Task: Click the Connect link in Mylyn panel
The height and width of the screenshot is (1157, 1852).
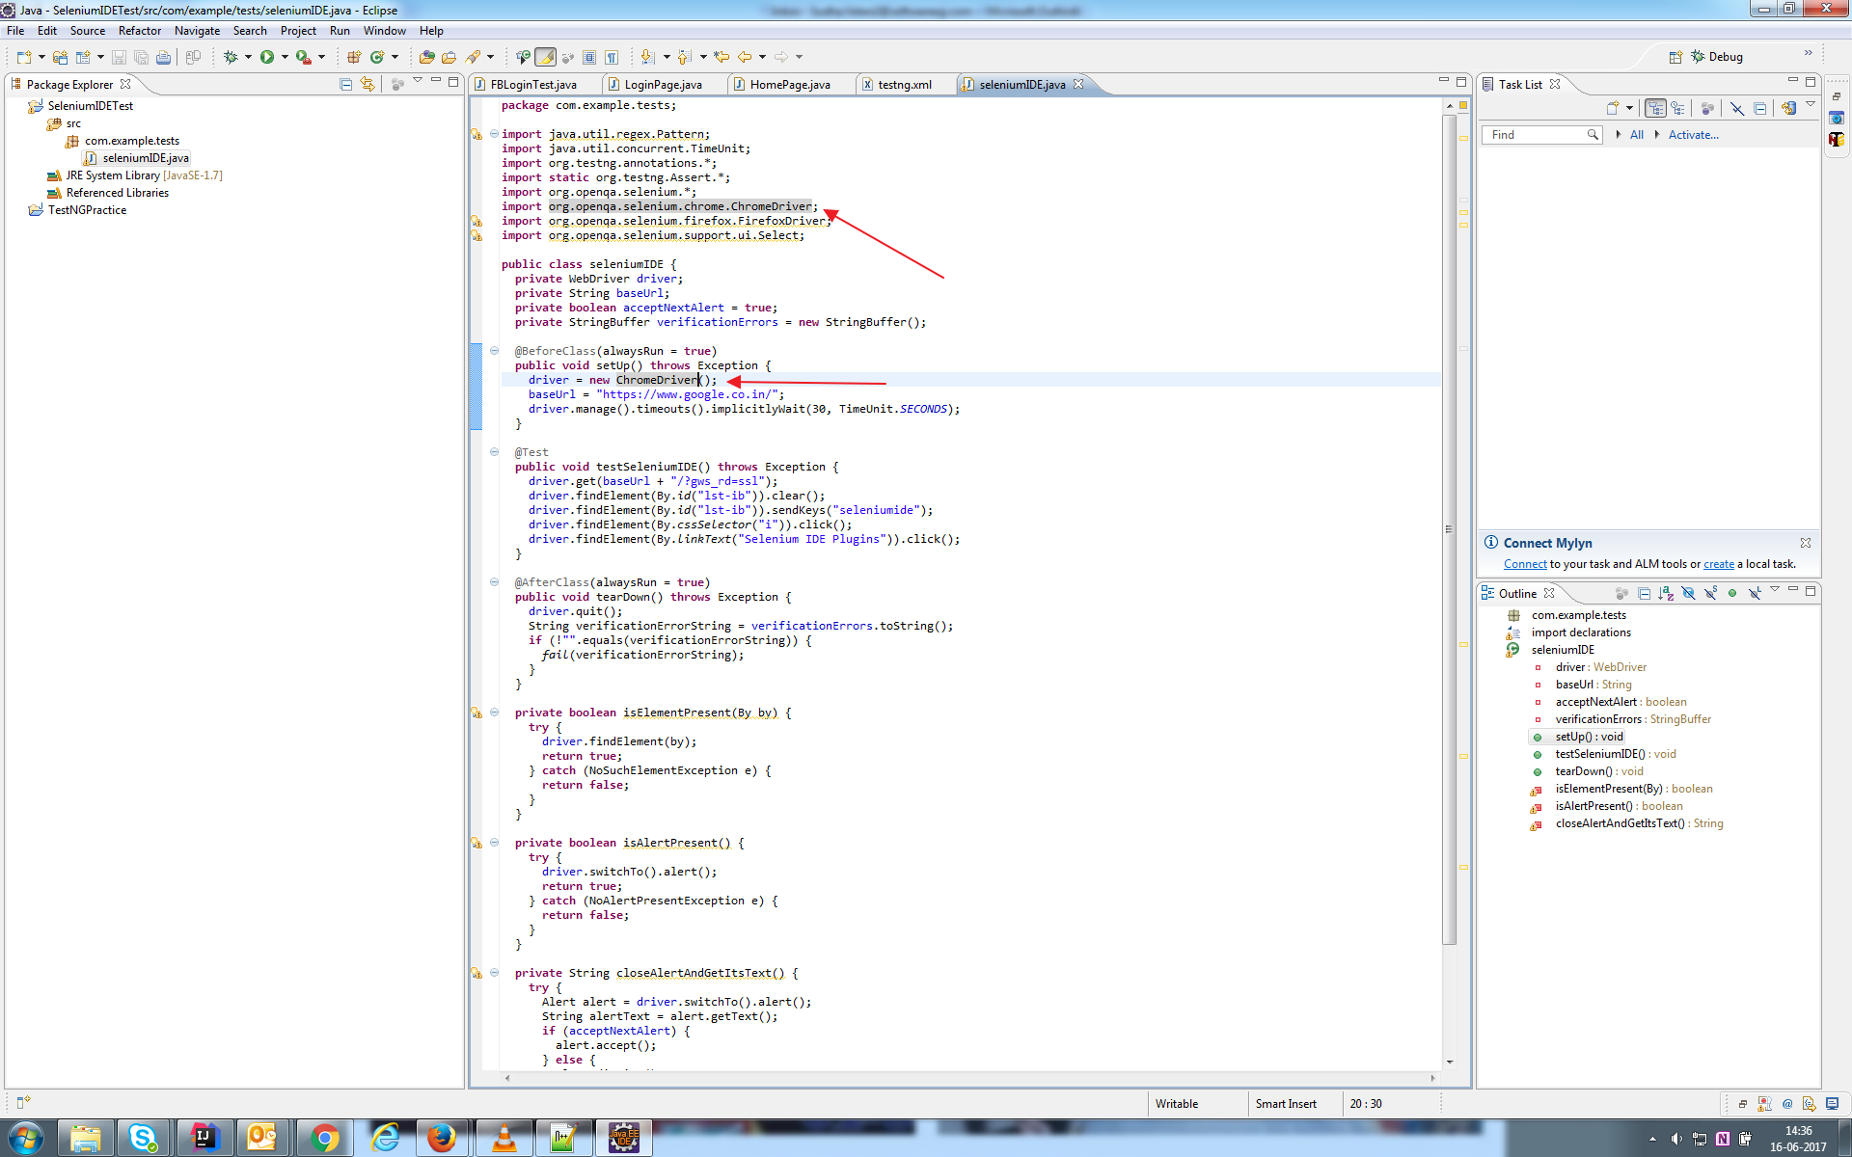Action: pyautogui.click(x=1524, y=564)
